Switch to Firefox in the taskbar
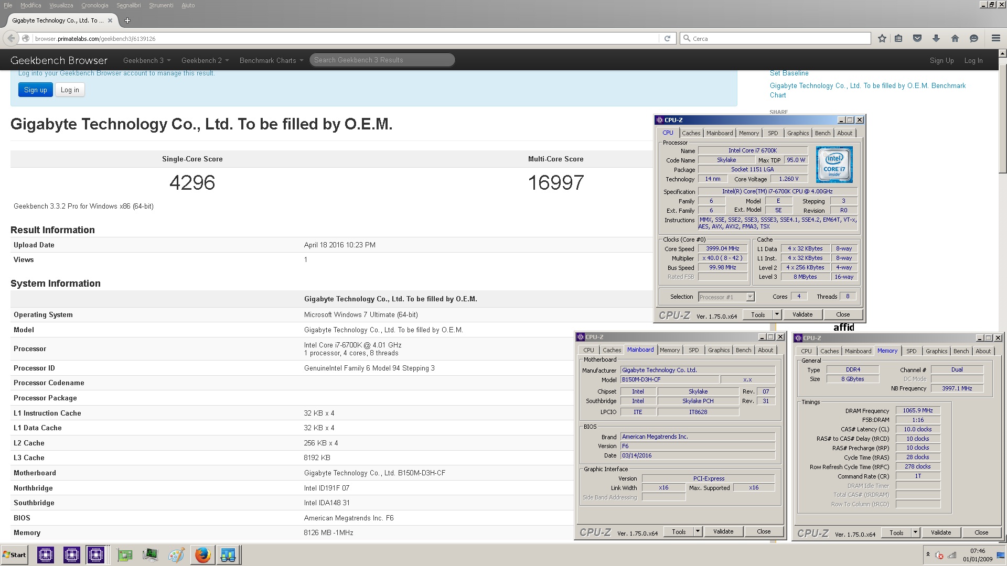Image resolution: width=1007 pixels, height=566 pixels. tap(202, 554)
